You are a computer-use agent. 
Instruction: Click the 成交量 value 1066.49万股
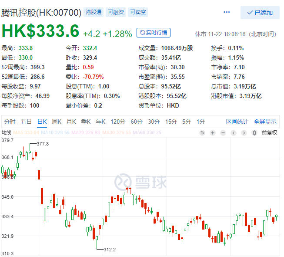[177, 48]
